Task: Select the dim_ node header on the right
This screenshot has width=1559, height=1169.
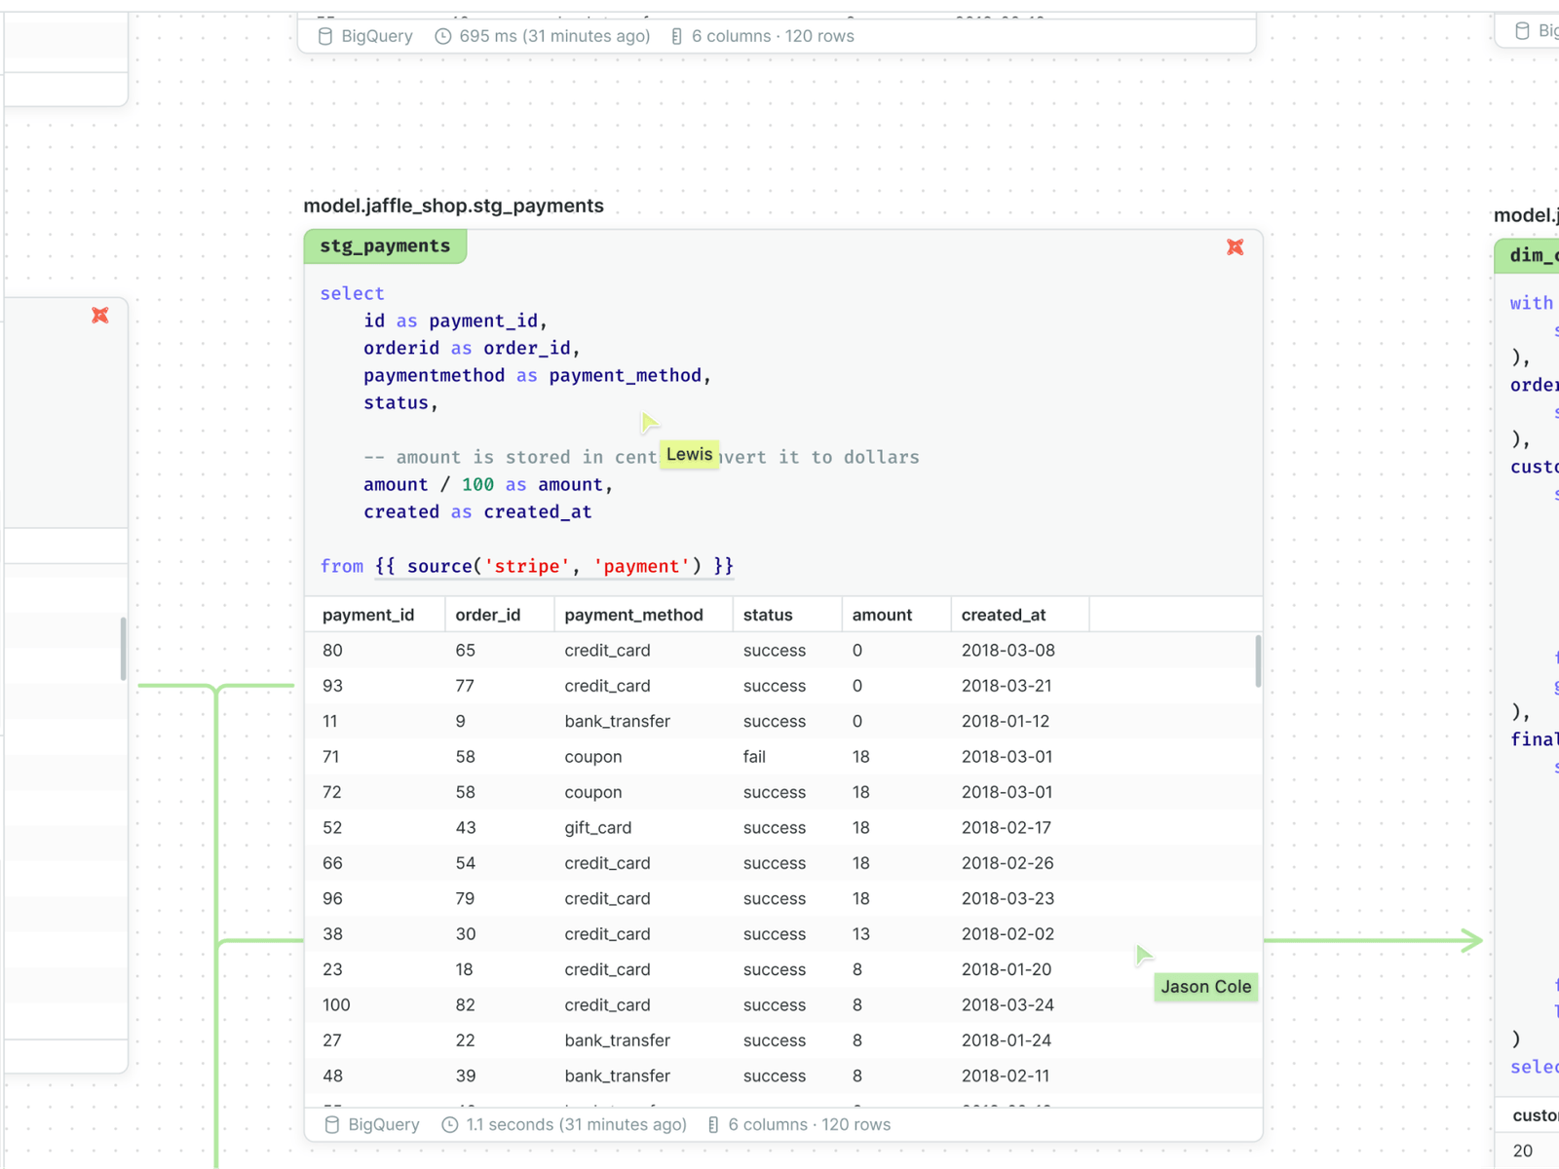Action: click(x=1532, y=255)
